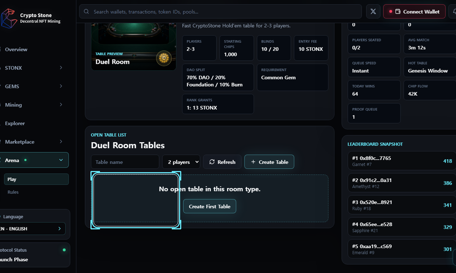This screenshot has height=273, width=456.
Task: Click the Hot Table Genesis Window card
Action: point(430,67)
